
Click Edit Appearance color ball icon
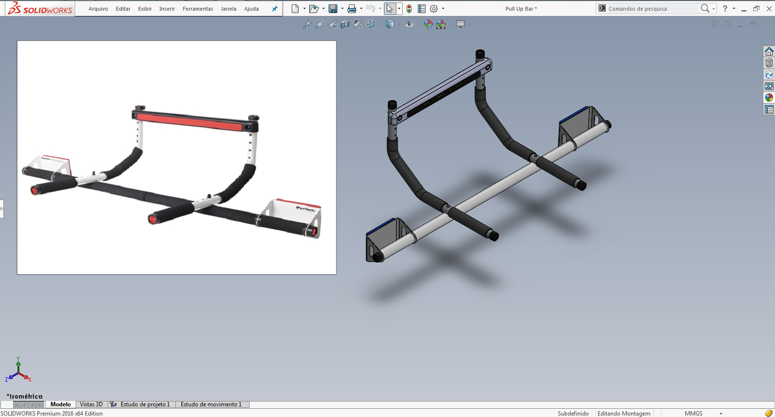[x=428, y=24]
